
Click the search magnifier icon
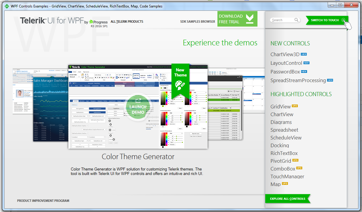point(296,20)
